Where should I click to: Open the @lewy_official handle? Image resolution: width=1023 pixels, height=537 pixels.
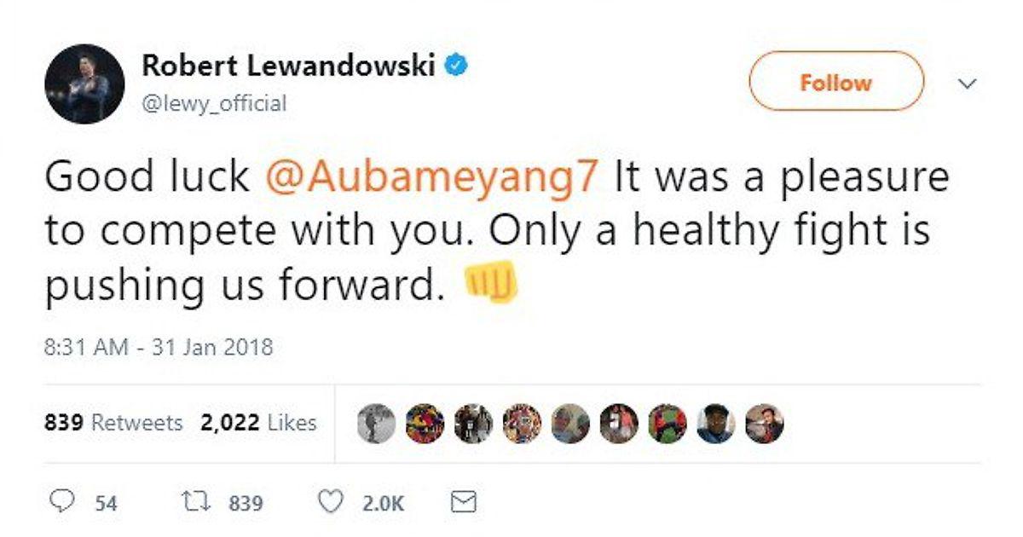point(213,103)
